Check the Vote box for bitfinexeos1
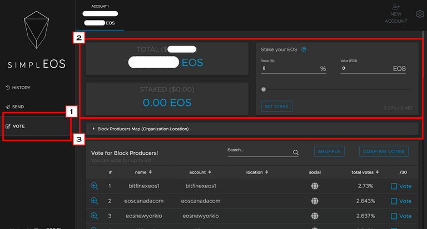 pyautogui.click(x=394, y=186)
